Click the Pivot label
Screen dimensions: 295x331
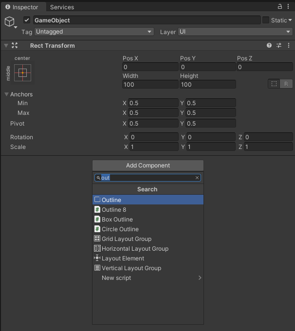click(x=18, y=124)
